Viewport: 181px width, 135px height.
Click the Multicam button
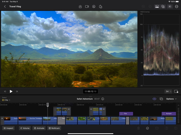[x=54, y=128]
